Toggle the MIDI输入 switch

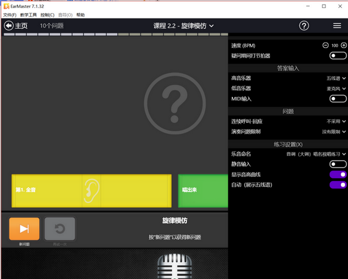[338, 99]
